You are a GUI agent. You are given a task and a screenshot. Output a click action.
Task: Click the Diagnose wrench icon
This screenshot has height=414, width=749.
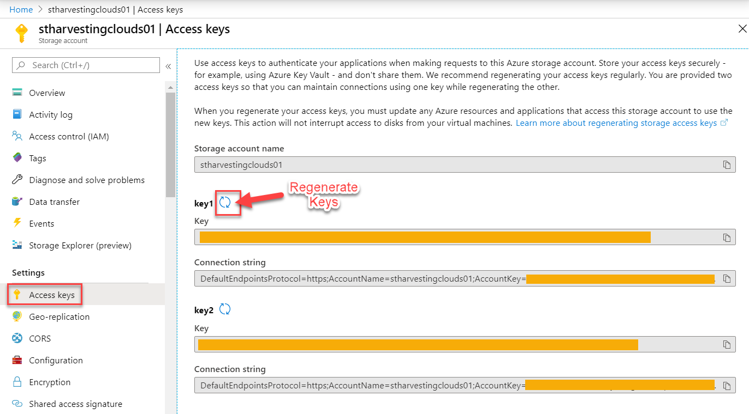tap(17, 180)
